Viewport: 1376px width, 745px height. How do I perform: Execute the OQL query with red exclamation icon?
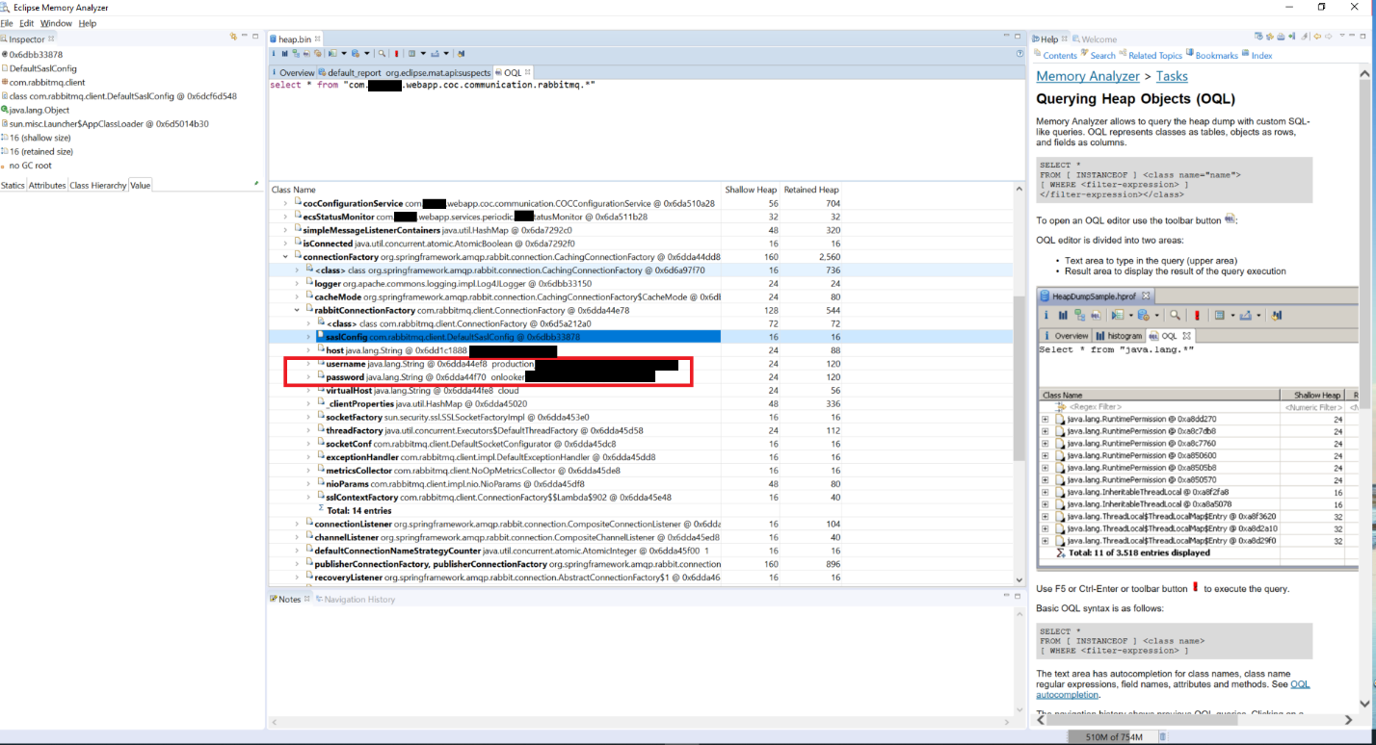396,53
